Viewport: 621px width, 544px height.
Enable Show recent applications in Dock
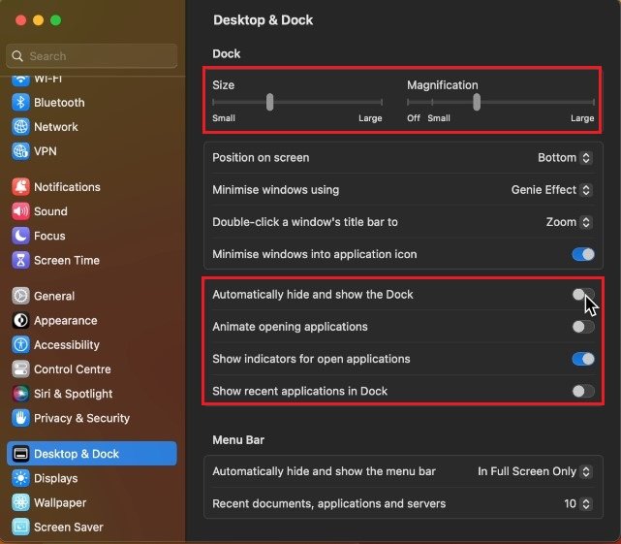583,391
